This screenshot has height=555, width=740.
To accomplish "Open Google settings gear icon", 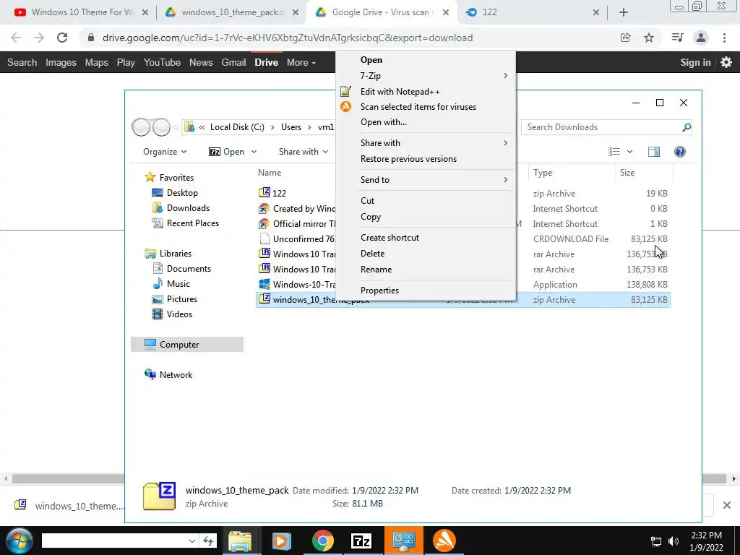I will pyautogui.click(x=726, y=62).
